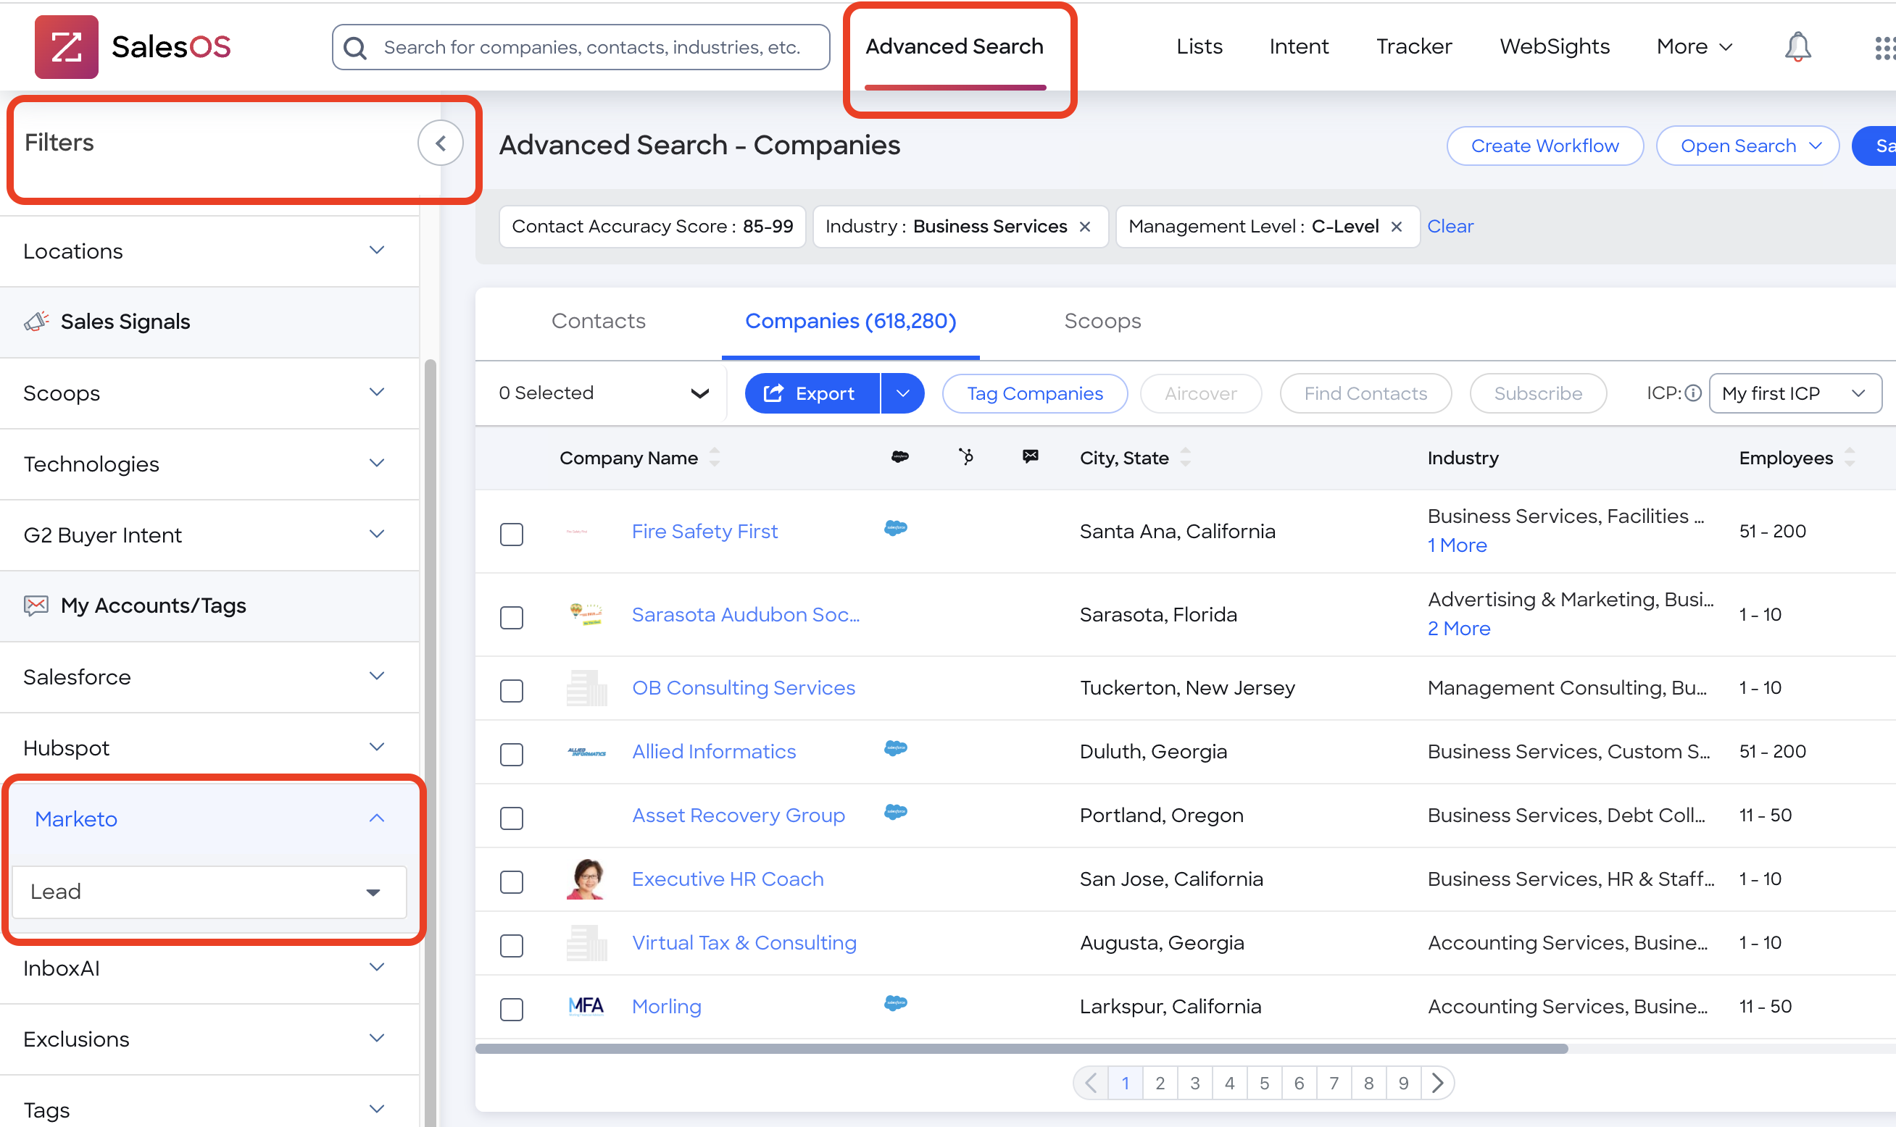Open the Export options arrow

click(x=903, y=393)
